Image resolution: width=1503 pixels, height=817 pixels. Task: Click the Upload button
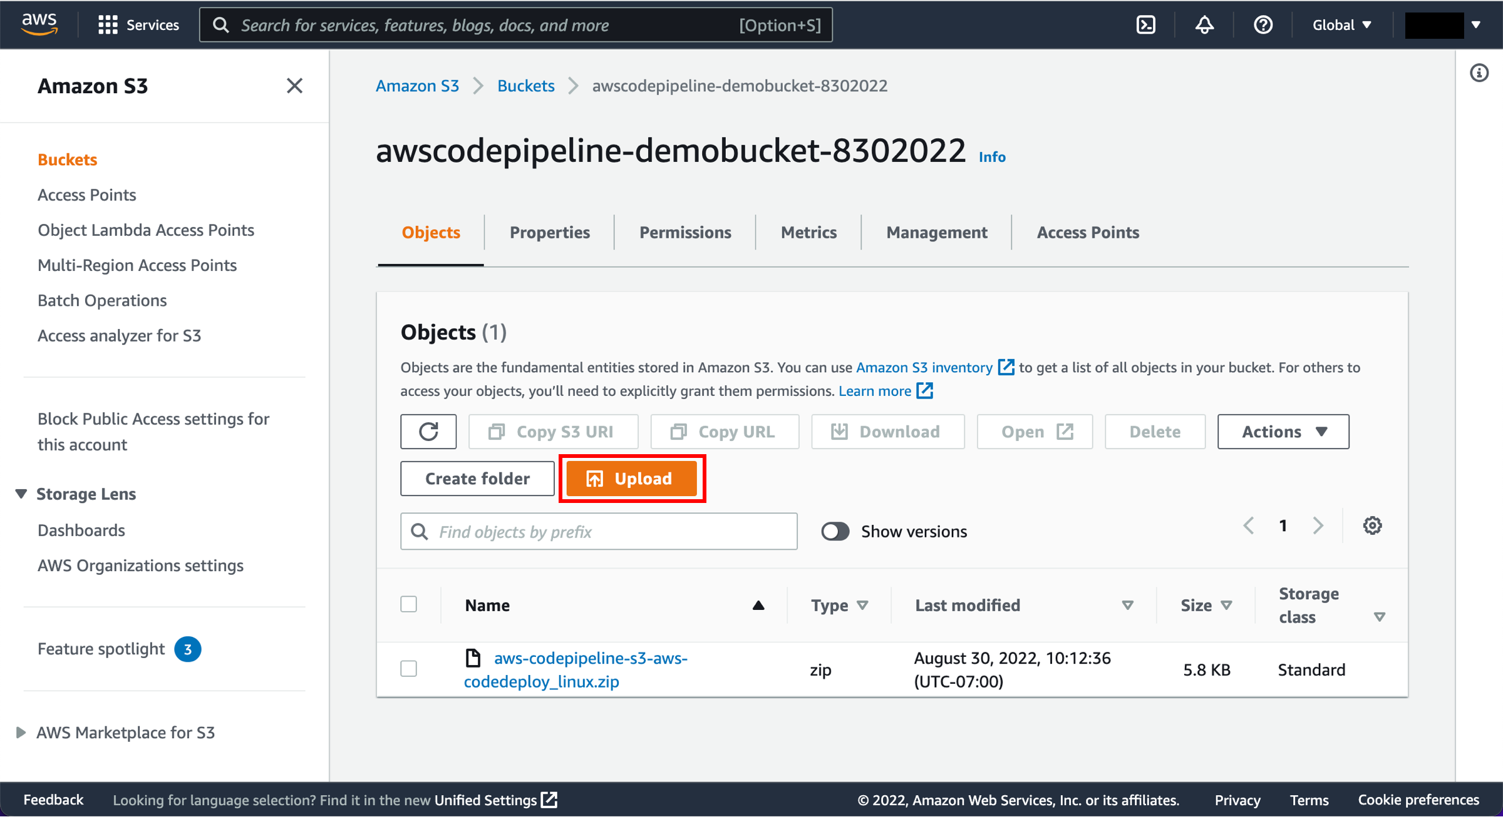click(632, 479)
